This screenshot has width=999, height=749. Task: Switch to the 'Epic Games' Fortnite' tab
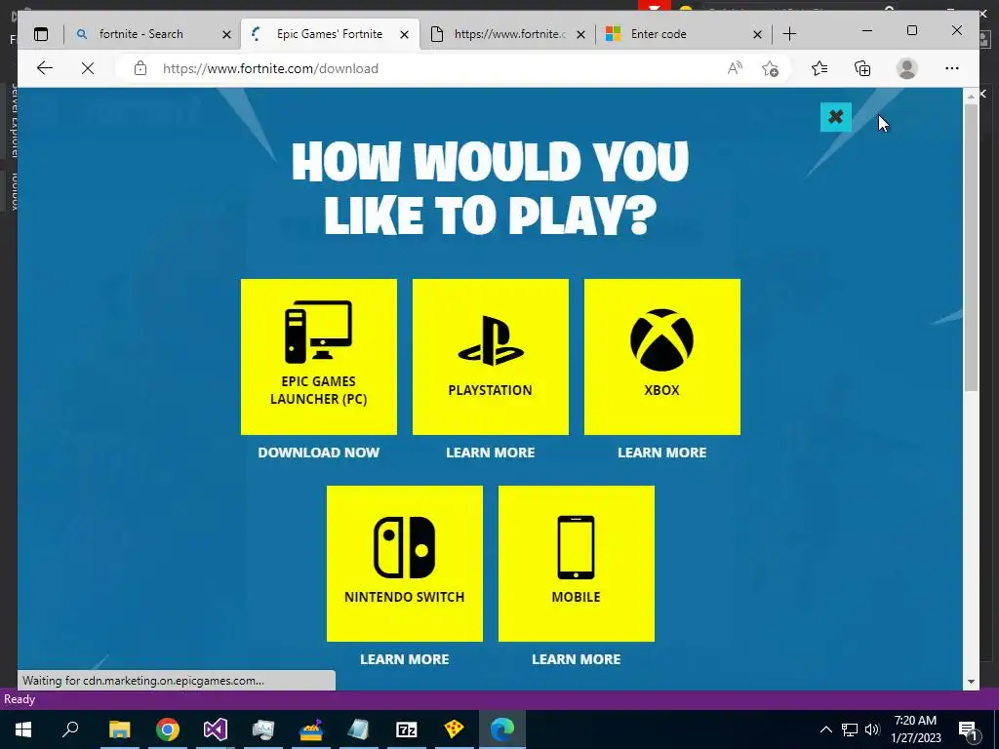[x=330, y=34]
